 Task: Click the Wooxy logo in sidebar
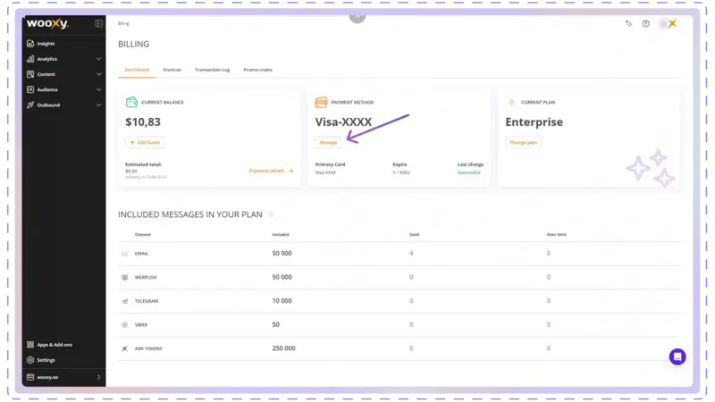pos(47,23)
